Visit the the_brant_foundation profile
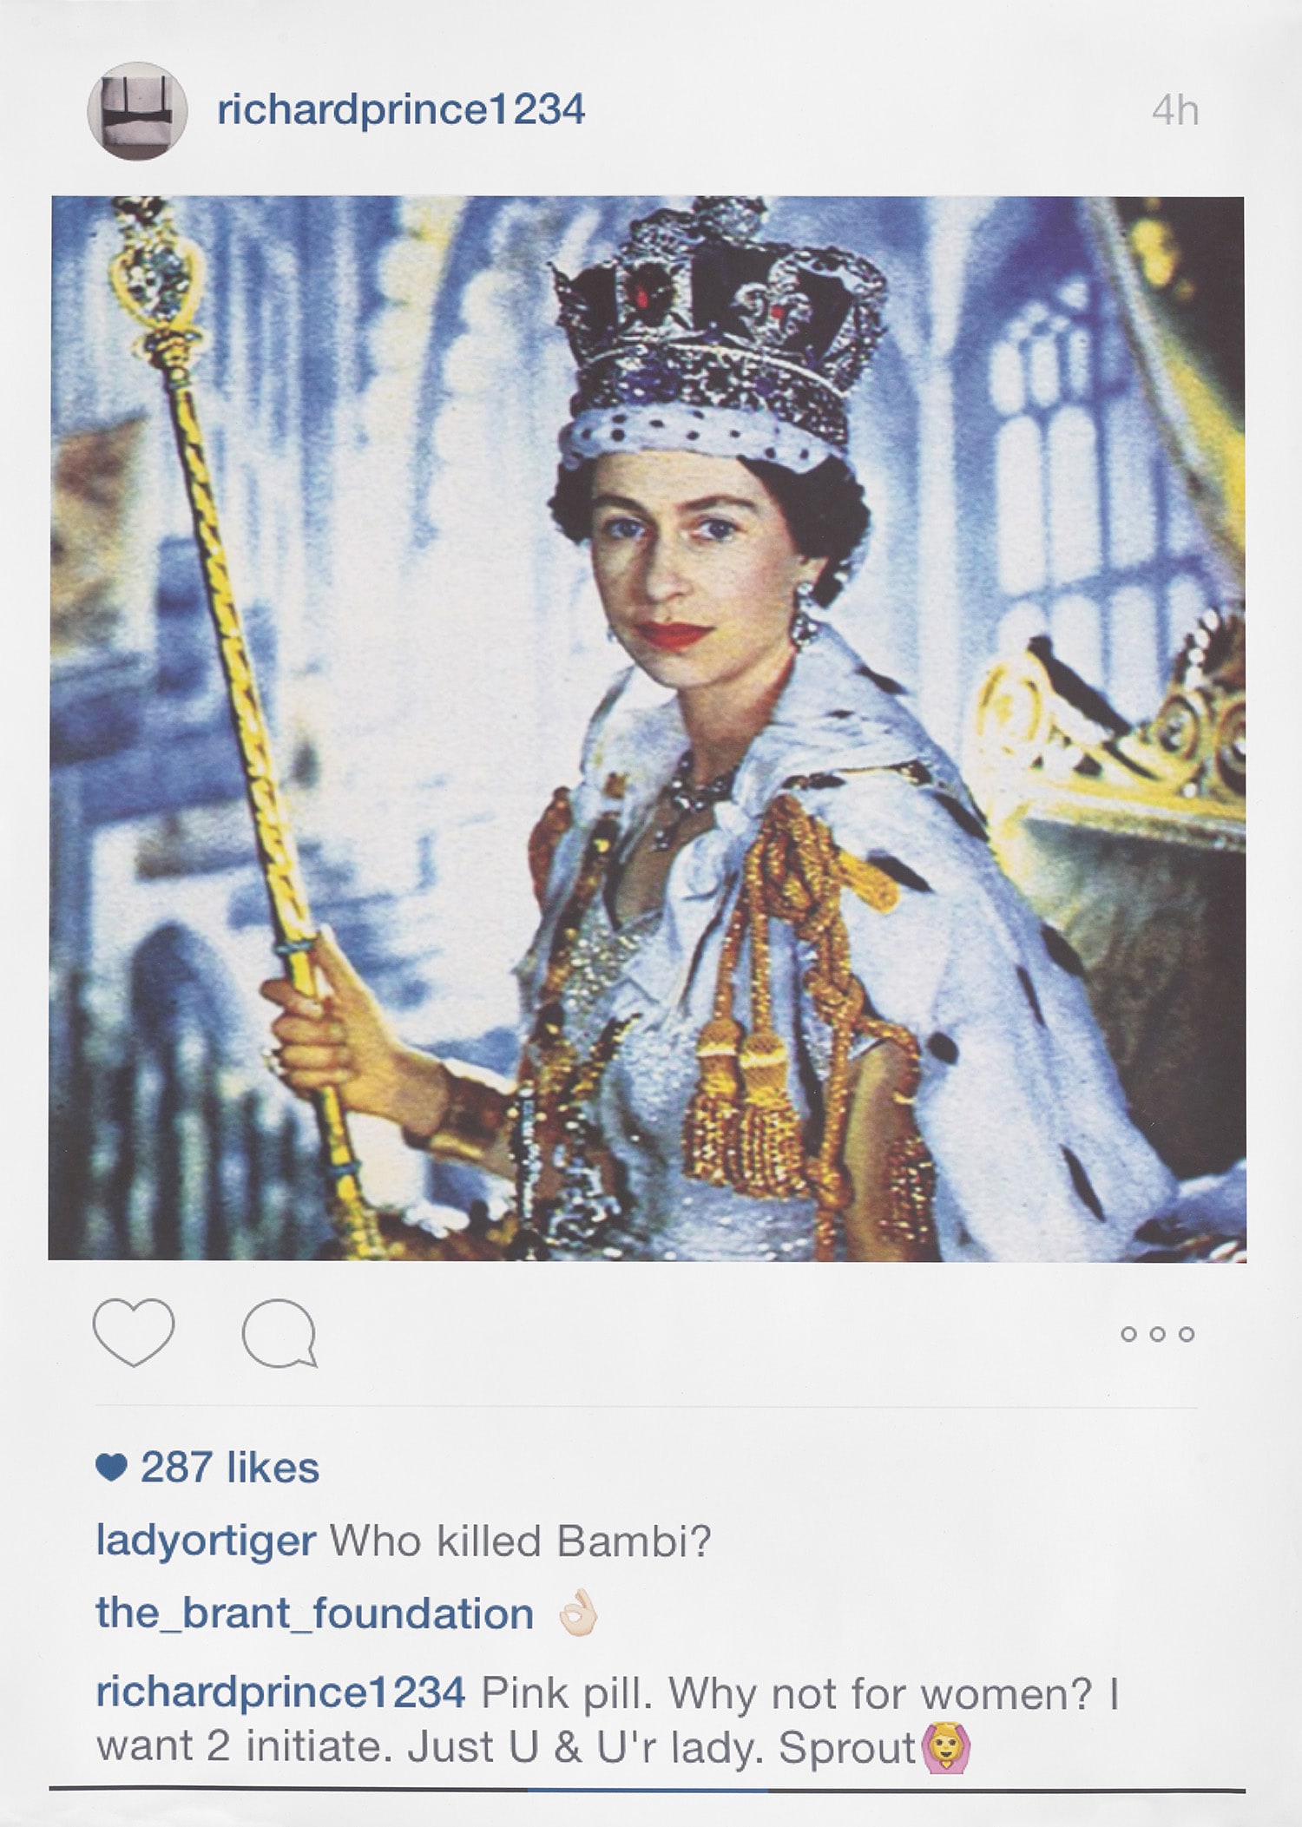The image size is (1302, 1827). tap(315, 1613)
